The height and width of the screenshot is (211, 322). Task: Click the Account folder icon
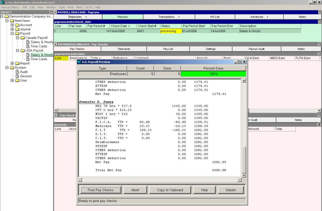[x=17, y=25]
